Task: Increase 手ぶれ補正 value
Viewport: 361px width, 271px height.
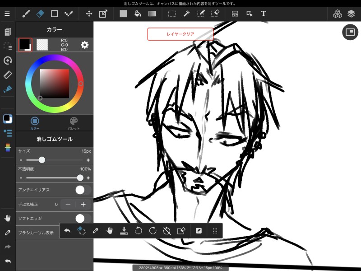Action: (83, 205)
